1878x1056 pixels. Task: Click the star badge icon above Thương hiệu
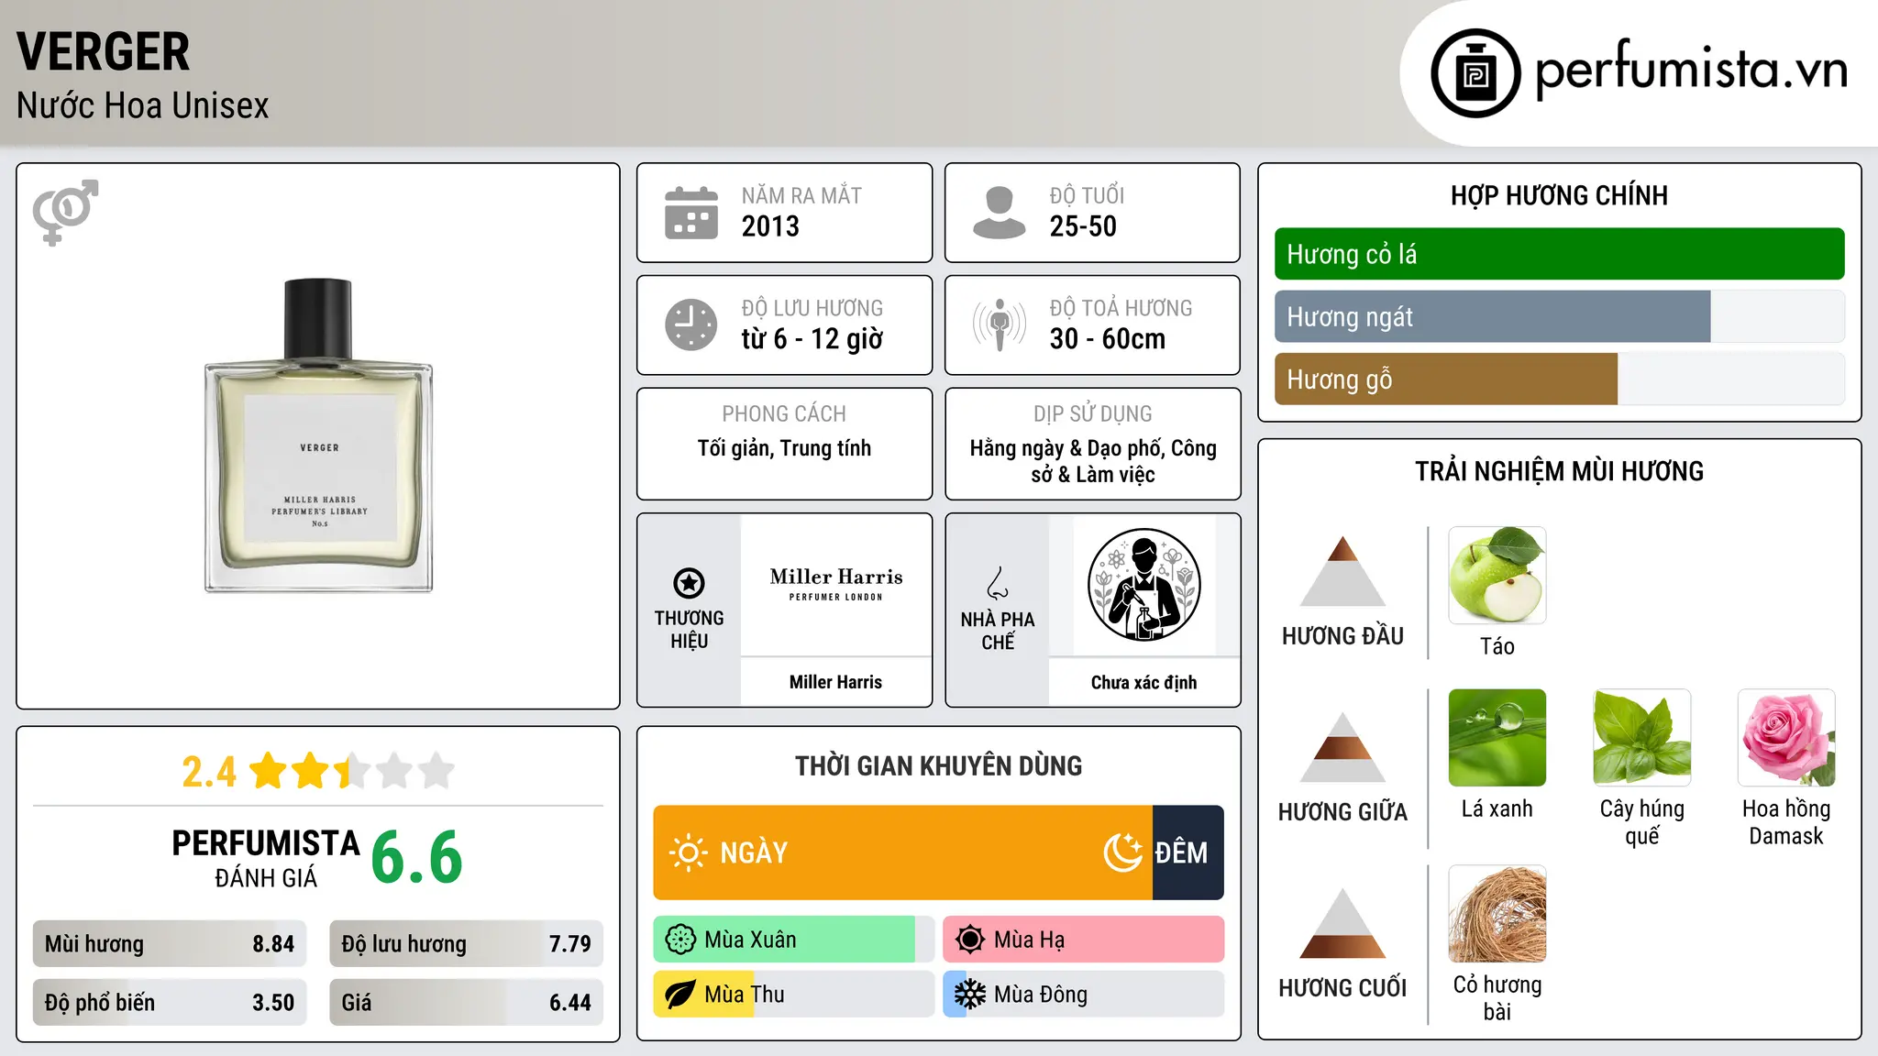(x=689, y=583)
